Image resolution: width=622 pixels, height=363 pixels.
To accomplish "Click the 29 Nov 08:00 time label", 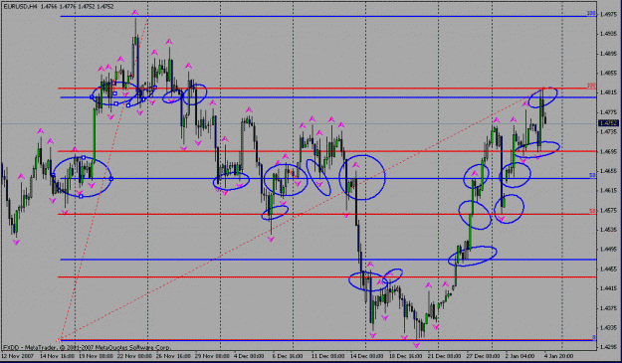I will coord(211,356).
